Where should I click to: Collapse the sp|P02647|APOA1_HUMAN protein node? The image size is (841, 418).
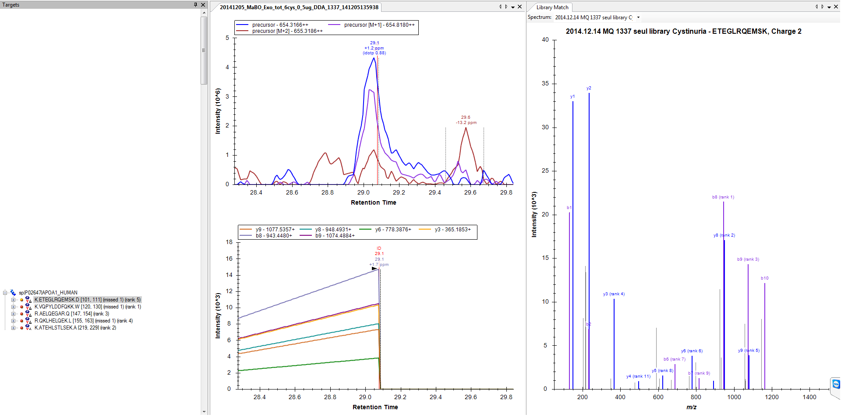point(5,293)
